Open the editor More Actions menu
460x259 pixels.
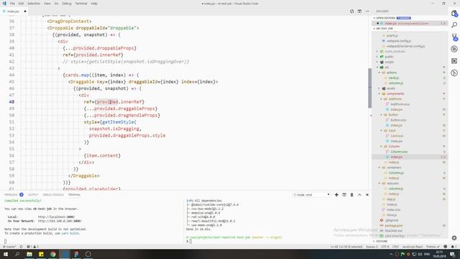pos(367,12)
